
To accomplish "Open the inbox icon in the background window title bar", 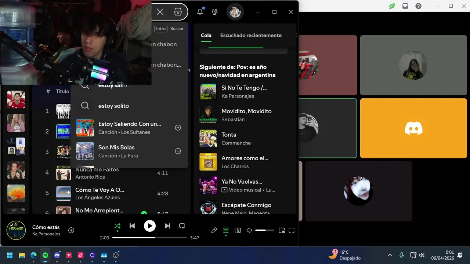I will tap(405, 6).
